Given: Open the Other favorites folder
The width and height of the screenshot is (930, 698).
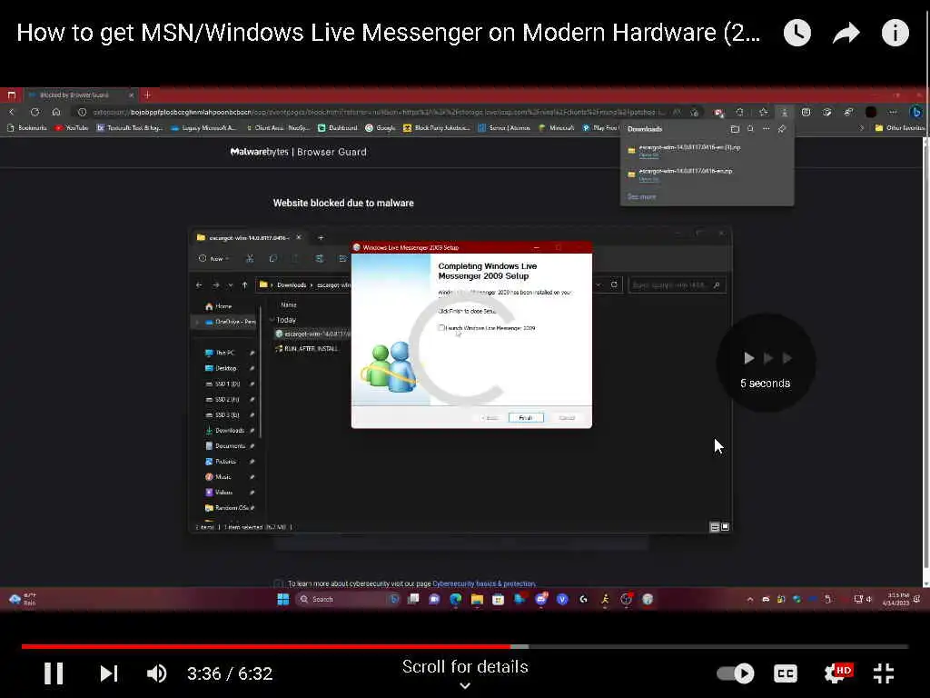Looking at the screenshot, I should (x=899, y=127).
